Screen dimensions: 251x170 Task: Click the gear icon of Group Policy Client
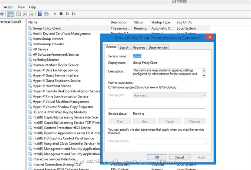tap(30, 28)
